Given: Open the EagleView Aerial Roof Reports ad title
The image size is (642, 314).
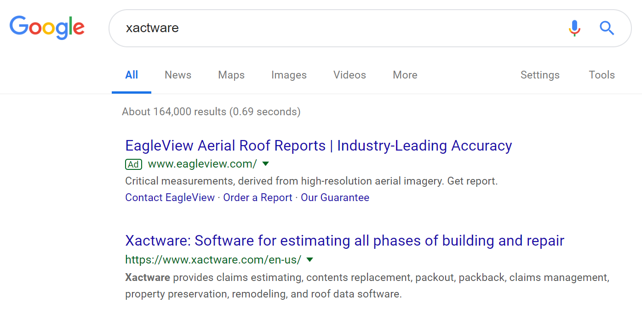Looking at the screenshot, I should 318,146.
